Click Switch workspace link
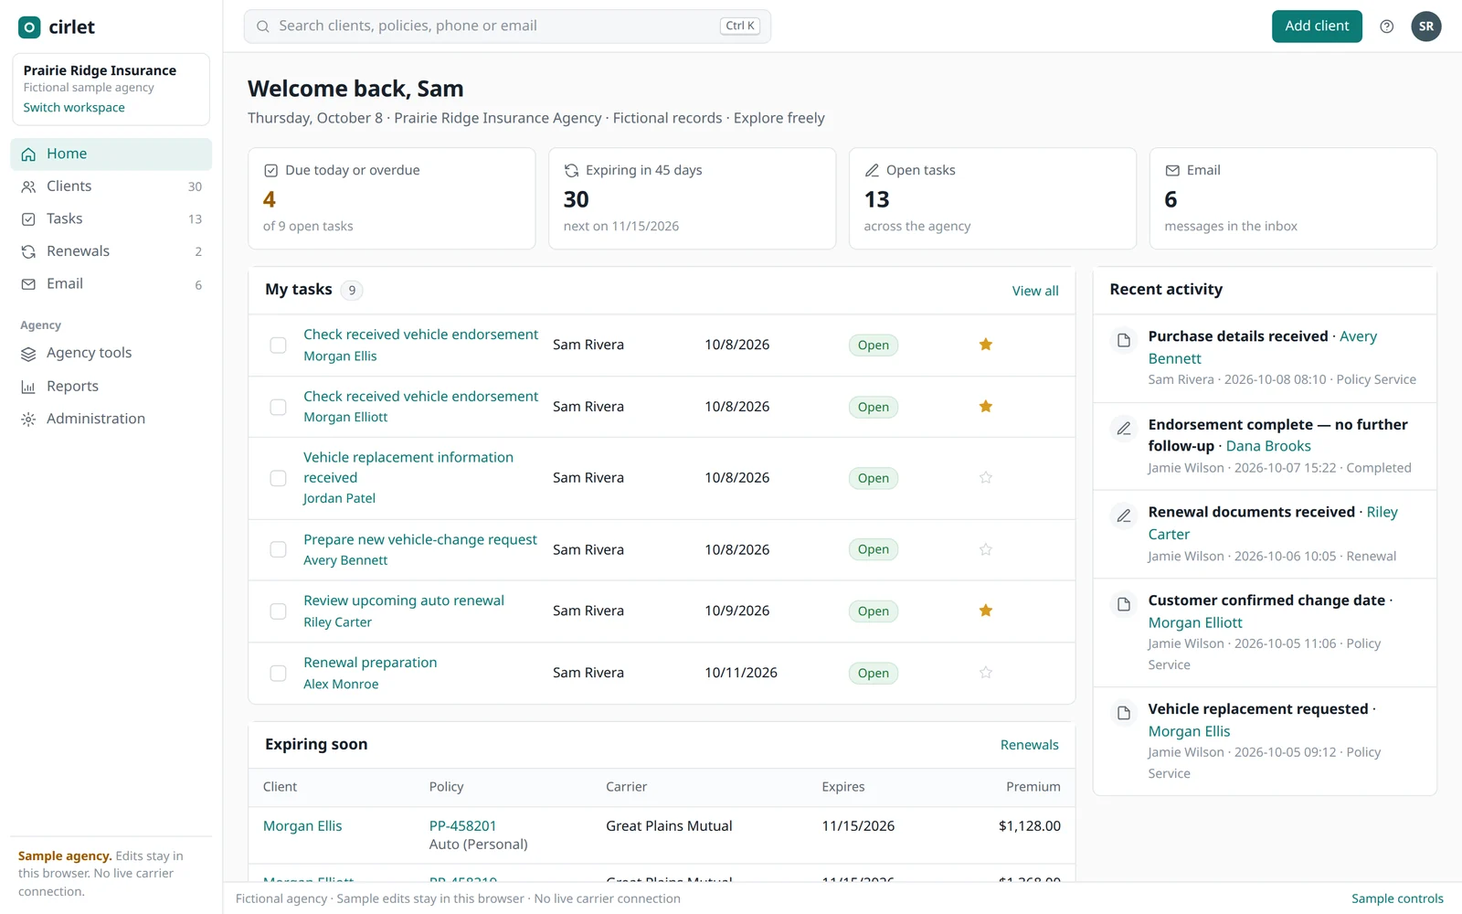The height and width of the screenshot is (914, 1462). [74, 108]
